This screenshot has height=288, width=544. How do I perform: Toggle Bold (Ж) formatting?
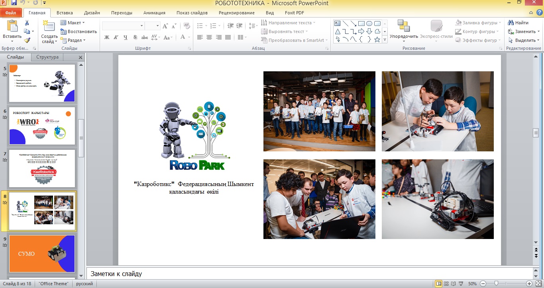106,37
